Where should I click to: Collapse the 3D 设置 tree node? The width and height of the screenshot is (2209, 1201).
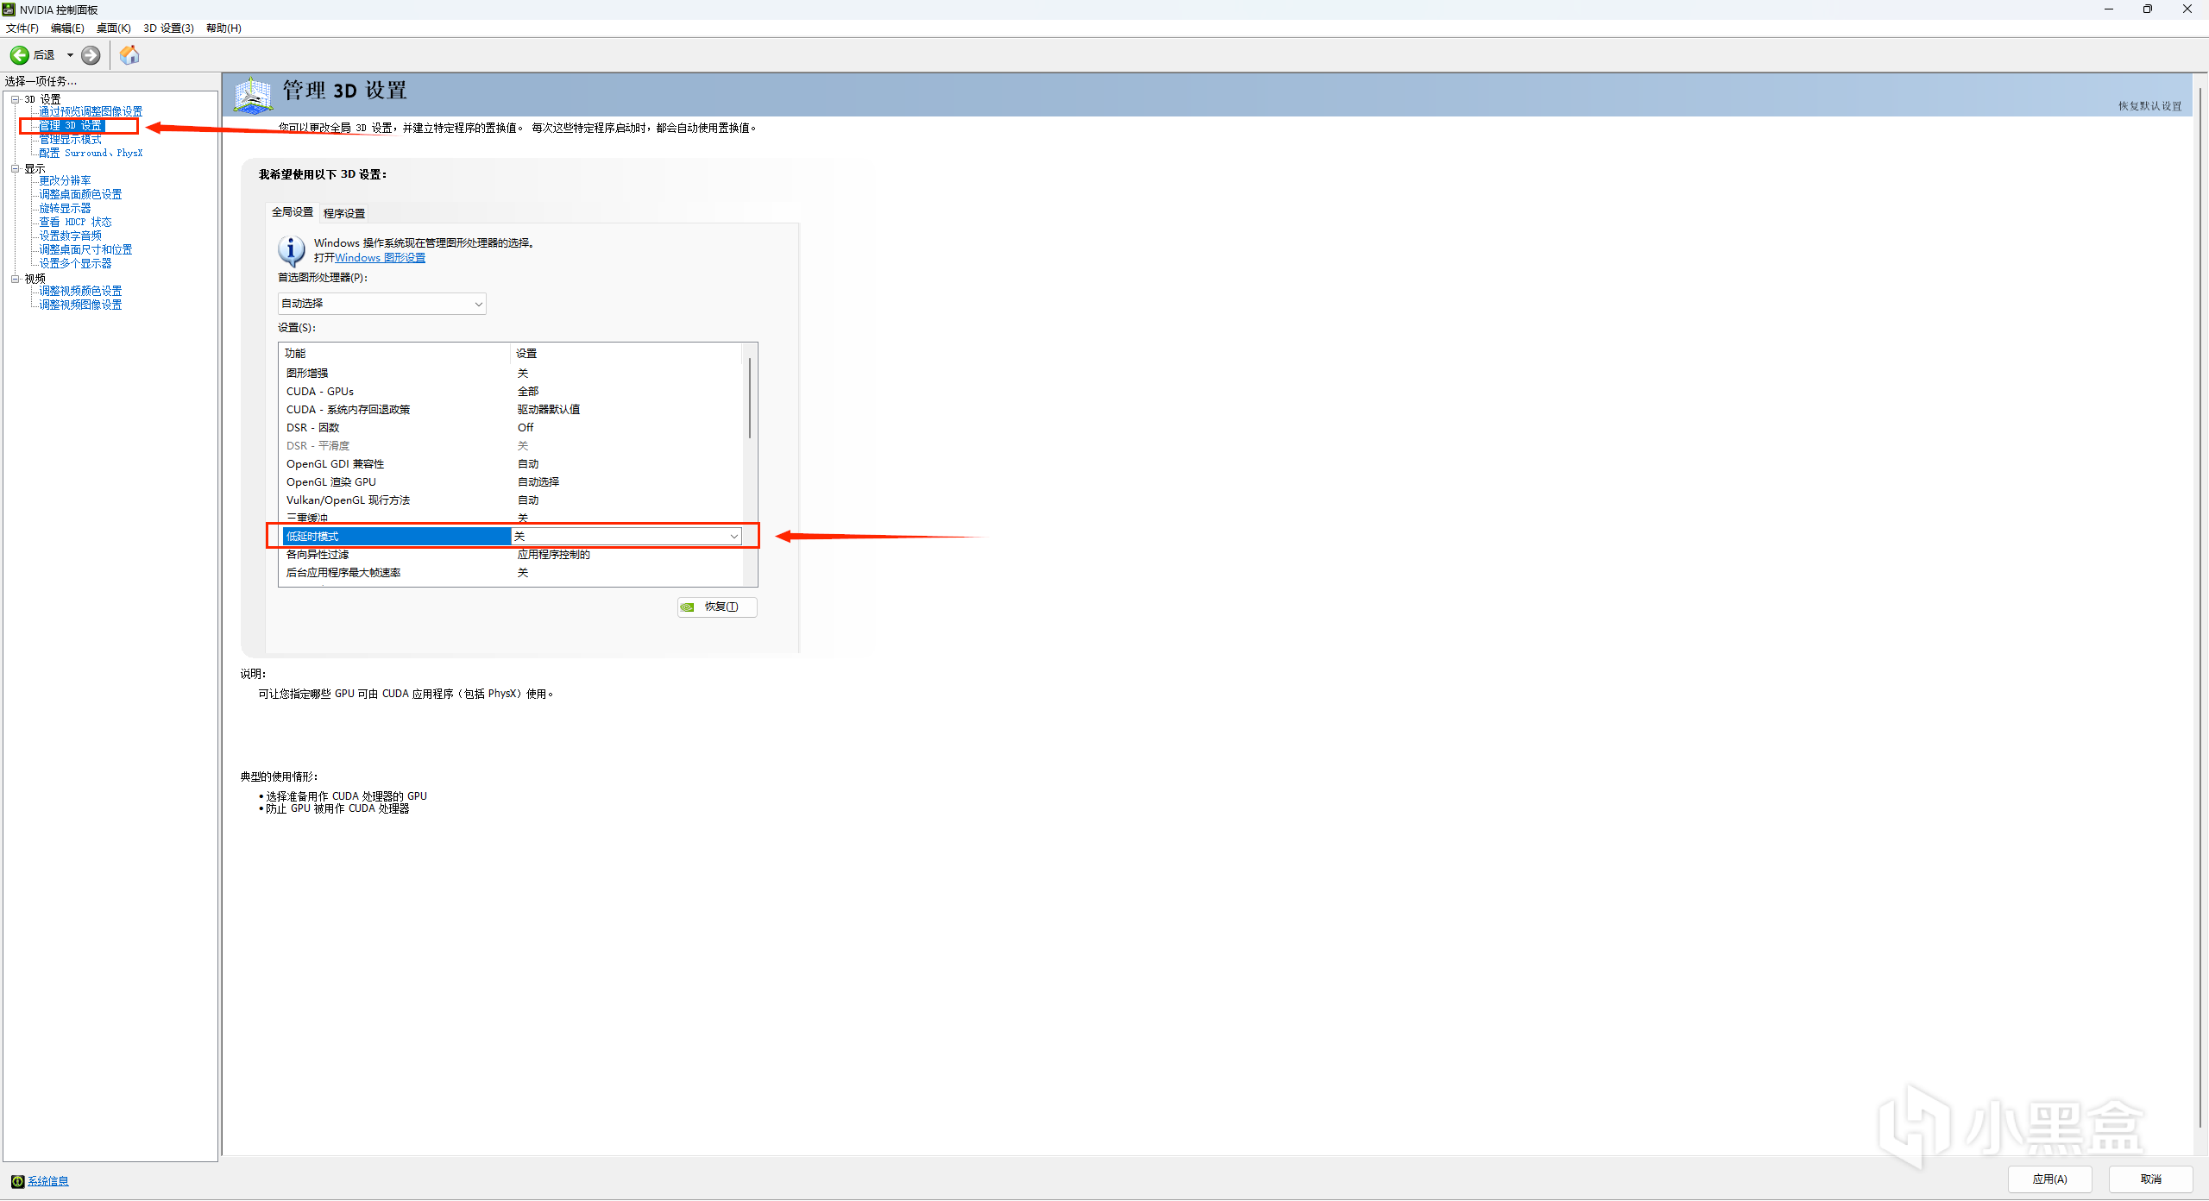click(x=15, y=99)
